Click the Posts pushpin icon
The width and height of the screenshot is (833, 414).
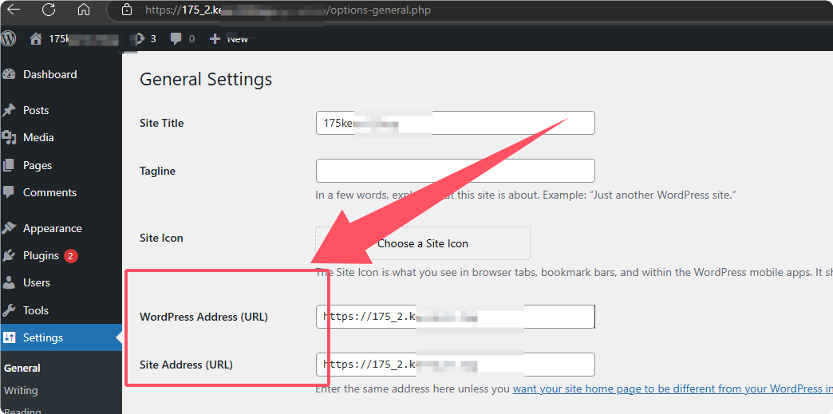tap(9, 111)
